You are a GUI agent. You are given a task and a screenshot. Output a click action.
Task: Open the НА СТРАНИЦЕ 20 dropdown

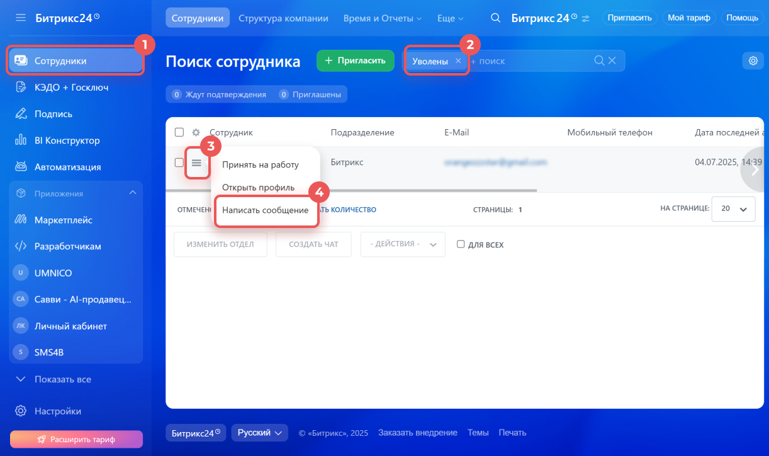[x=733, y=208]
